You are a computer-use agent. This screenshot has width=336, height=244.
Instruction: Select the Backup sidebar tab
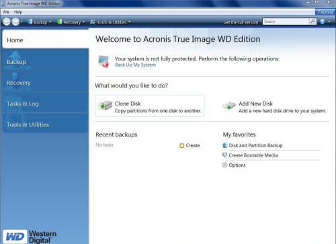click(46, 60)
